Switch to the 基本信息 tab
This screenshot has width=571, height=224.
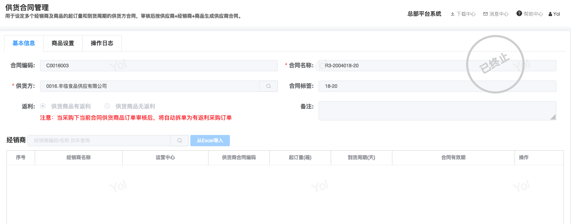click(x=24, y=44)
